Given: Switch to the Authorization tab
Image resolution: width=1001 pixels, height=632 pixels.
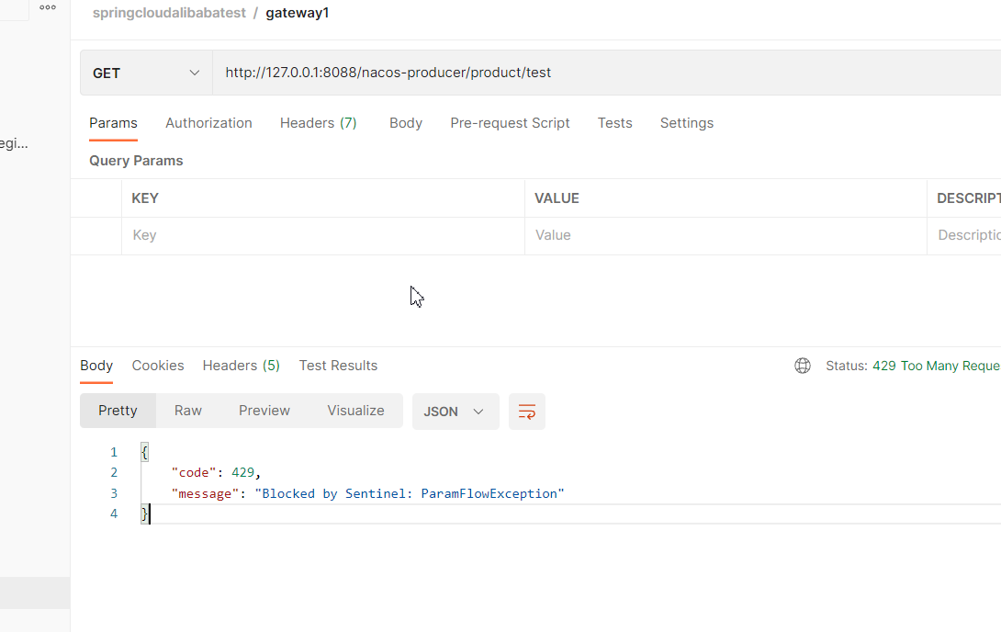Looking at the screenshot, I should click(208, 123).
